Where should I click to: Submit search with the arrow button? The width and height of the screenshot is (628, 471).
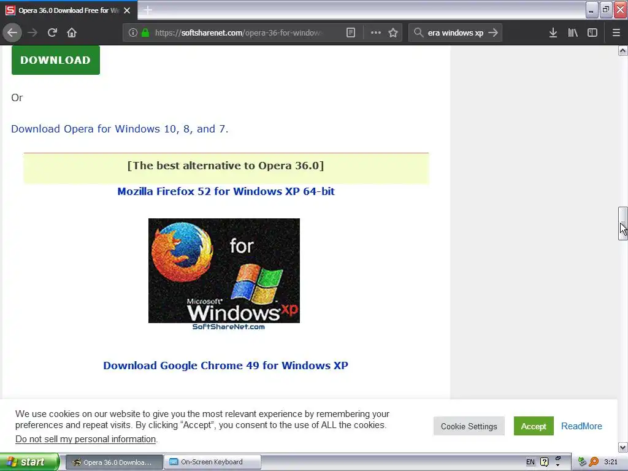pos(493,33)
